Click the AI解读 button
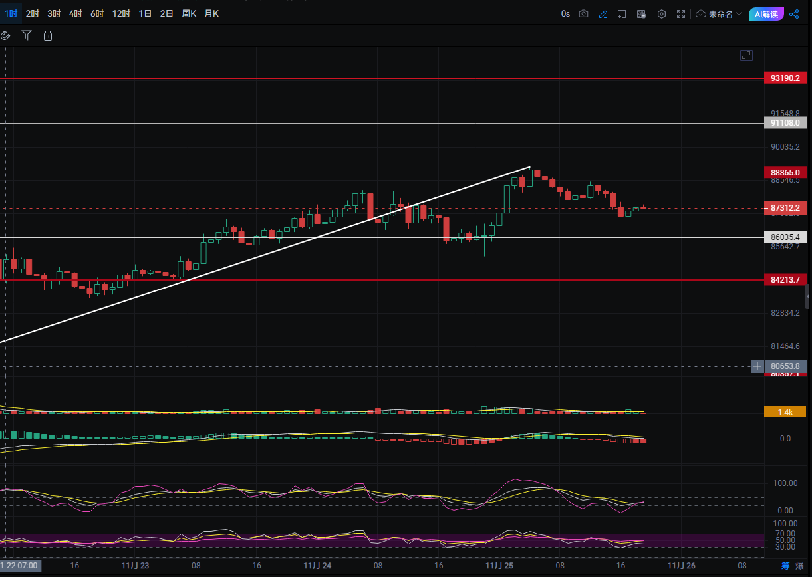Viewport: 812px width, 577px height. click(x=766, y=13)
